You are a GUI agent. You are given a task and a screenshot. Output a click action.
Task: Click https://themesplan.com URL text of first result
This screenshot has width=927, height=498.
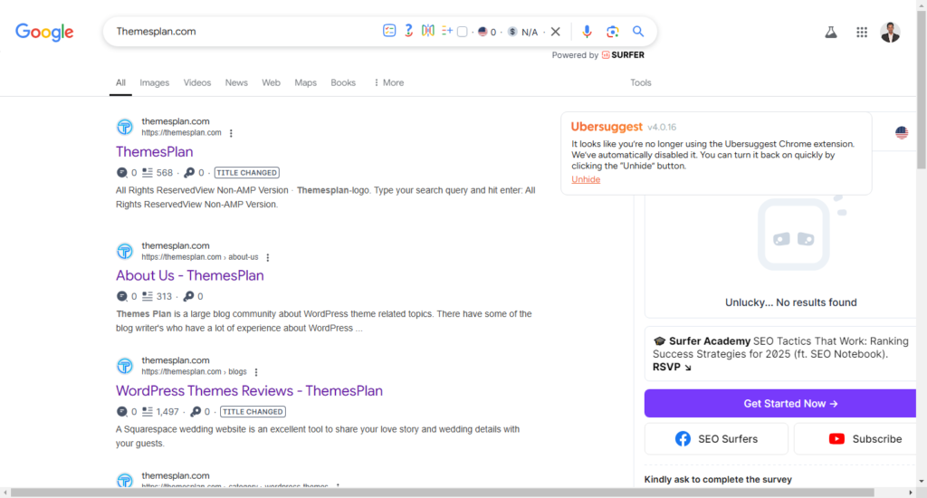click(x=181, y=133)
